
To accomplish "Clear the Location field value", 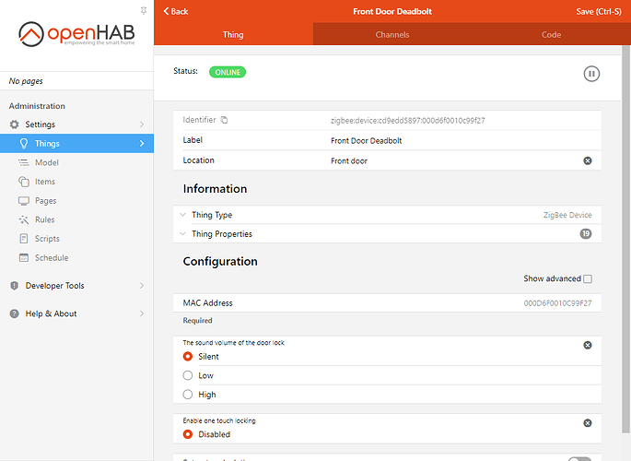I will [587, 160].
